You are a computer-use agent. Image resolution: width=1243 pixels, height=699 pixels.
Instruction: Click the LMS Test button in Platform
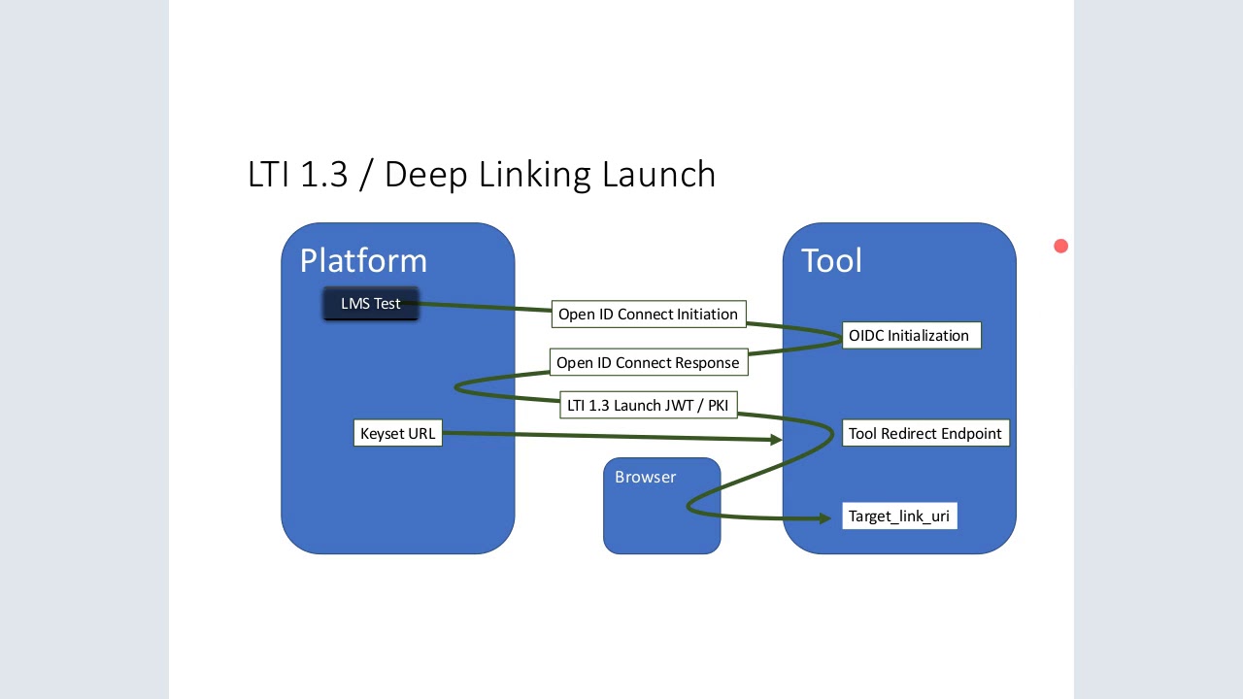pos(371,304)
